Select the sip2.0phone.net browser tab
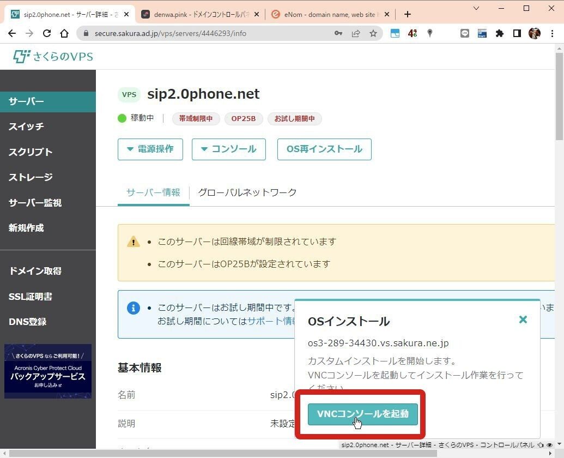The height and width of the screenshot is (458, 564). [x=70, y=14]
